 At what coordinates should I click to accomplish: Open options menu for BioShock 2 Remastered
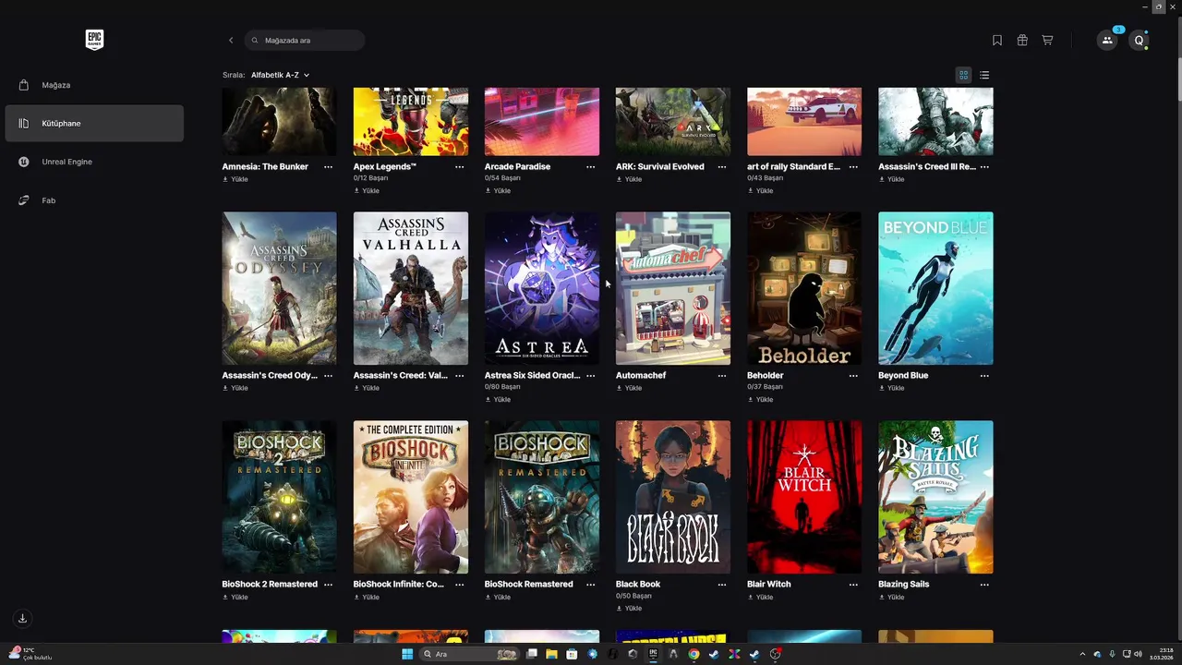click(328, 585)
